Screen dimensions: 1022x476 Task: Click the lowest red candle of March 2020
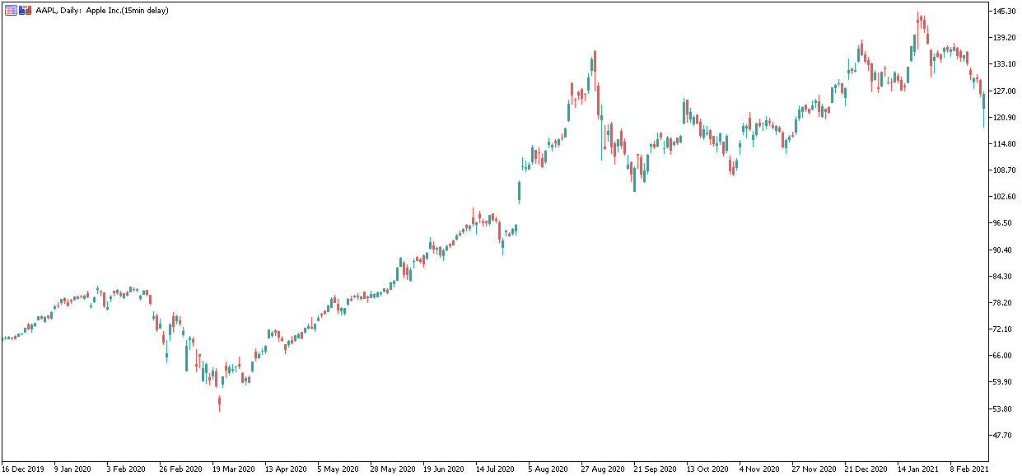(x=219, y=403)
